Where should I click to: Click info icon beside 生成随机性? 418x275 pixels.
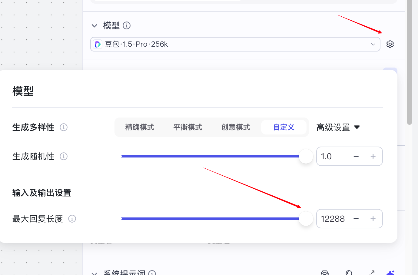(64, 156)
